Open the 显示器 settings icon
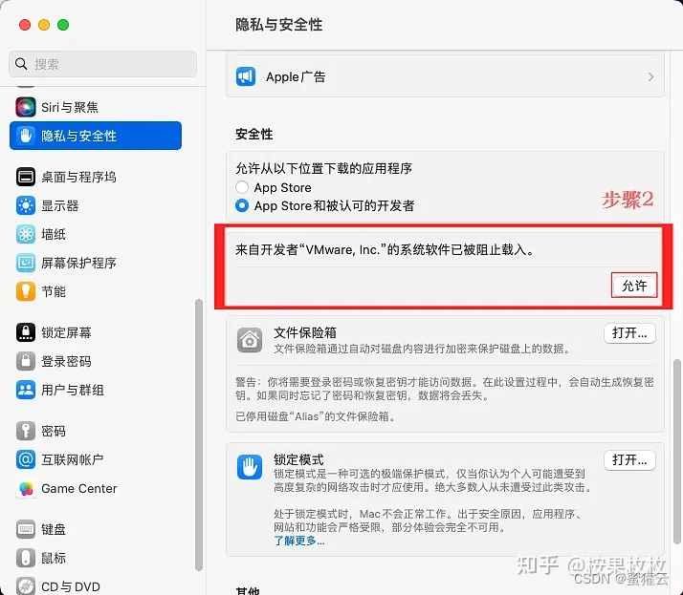This screenshot has height=595, width=683. 25,205
